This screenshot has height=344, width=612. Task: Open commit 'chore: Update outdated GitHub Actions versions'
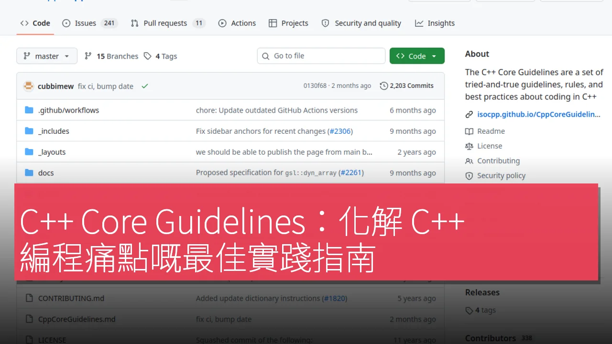[277, 110]
